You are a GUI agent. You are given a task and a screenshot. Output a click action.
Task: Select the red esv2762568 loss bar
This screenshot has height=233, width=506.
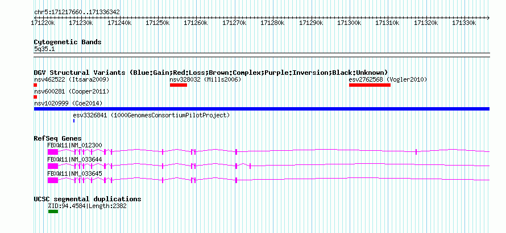[370, 85]
